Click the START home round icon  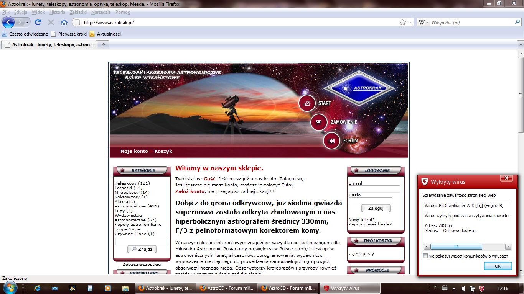point(307,103)
